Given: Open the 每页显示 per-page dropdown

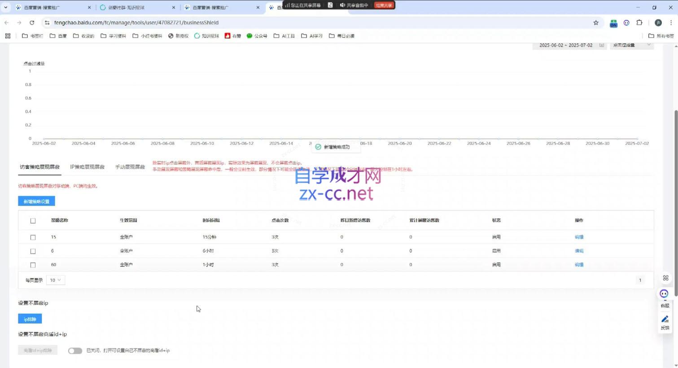Looking at the screenshot, I should pyautogui.click(x=55, y=280).
